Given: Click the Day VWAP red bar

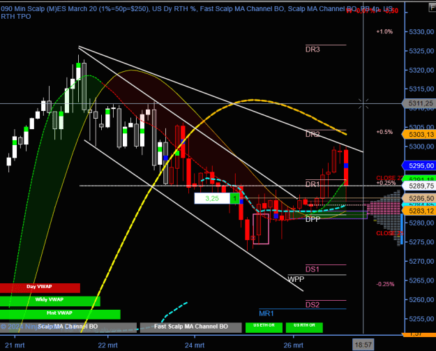Looking at the screenshot, I should click(40, 288).
